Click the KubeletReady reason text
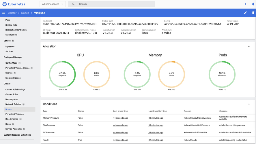This screenshot has height=144, width=256. [x=190, y=140]
